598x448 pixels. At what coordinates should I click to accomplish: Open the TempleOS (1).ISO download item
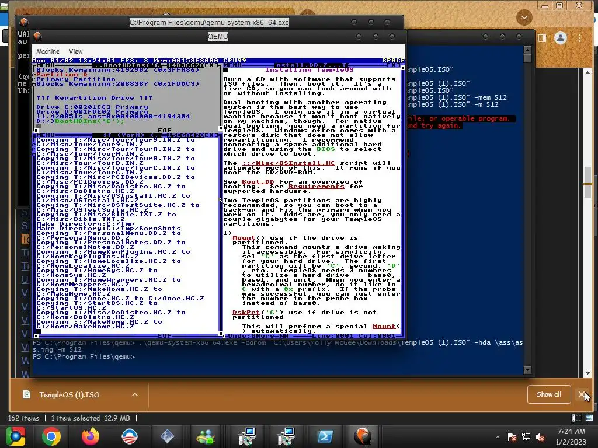(69, 395)
